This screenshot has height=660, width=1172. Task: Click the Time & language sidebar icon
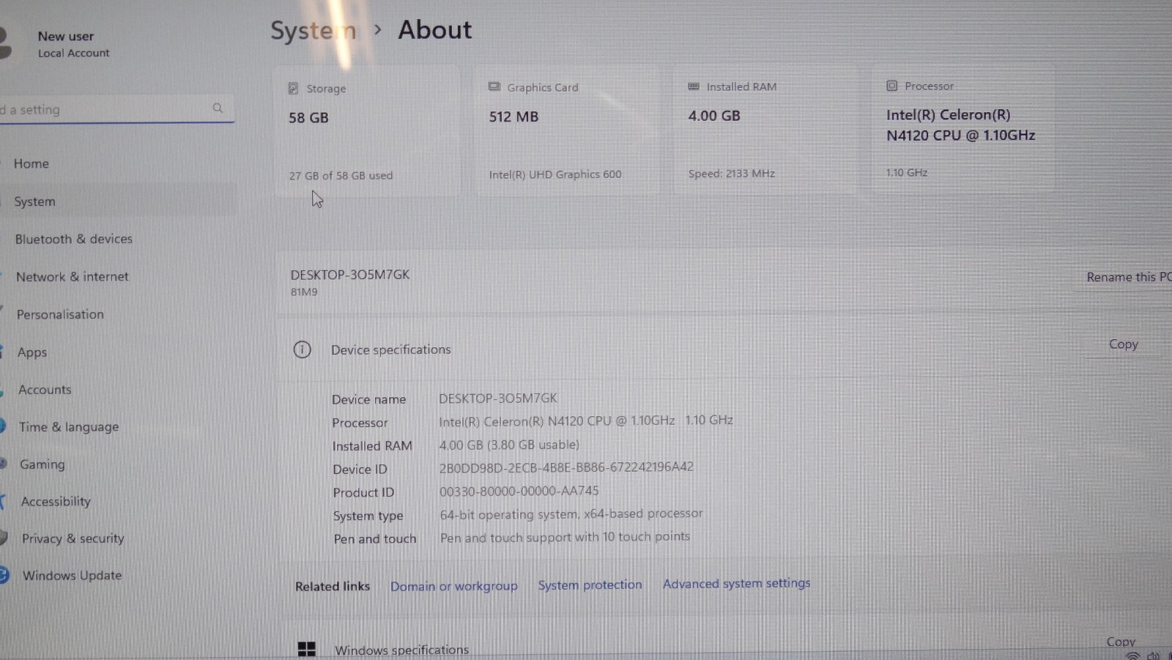point(3,426)
